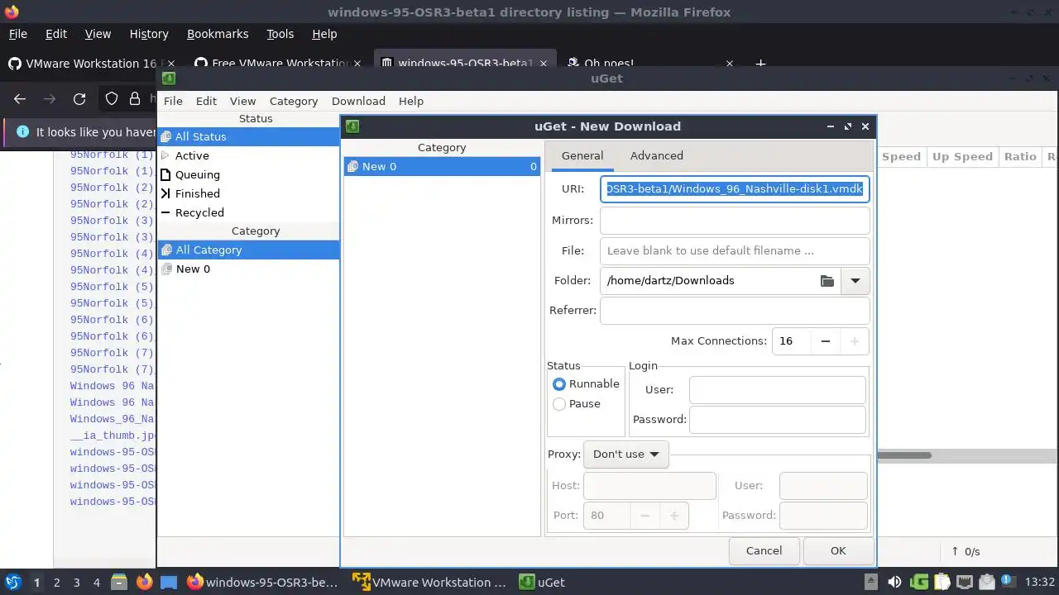
Task: Open the "Windows_96_Na" link in Firefox listing
Action: click(112, 419)
